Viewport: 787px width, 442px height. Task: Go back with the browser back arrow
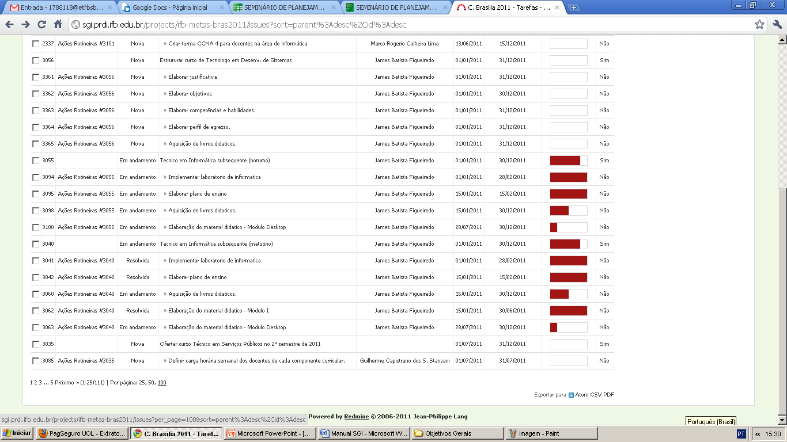[x=9, y=24]
